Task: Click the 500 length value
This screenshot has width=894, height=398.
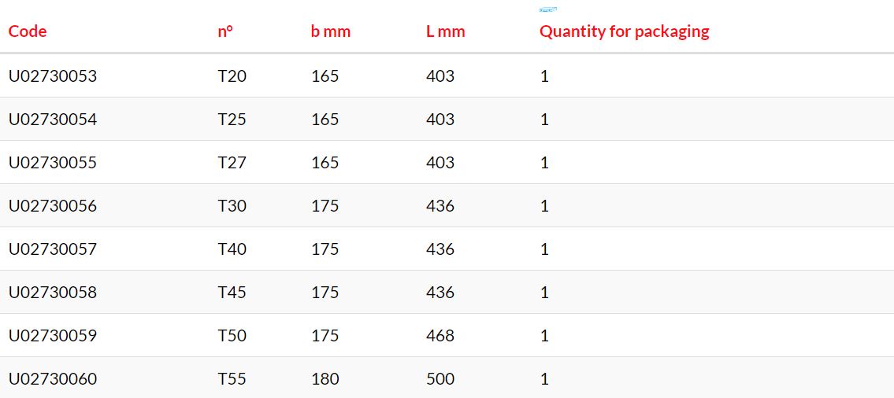Action: tap(440, 378)
